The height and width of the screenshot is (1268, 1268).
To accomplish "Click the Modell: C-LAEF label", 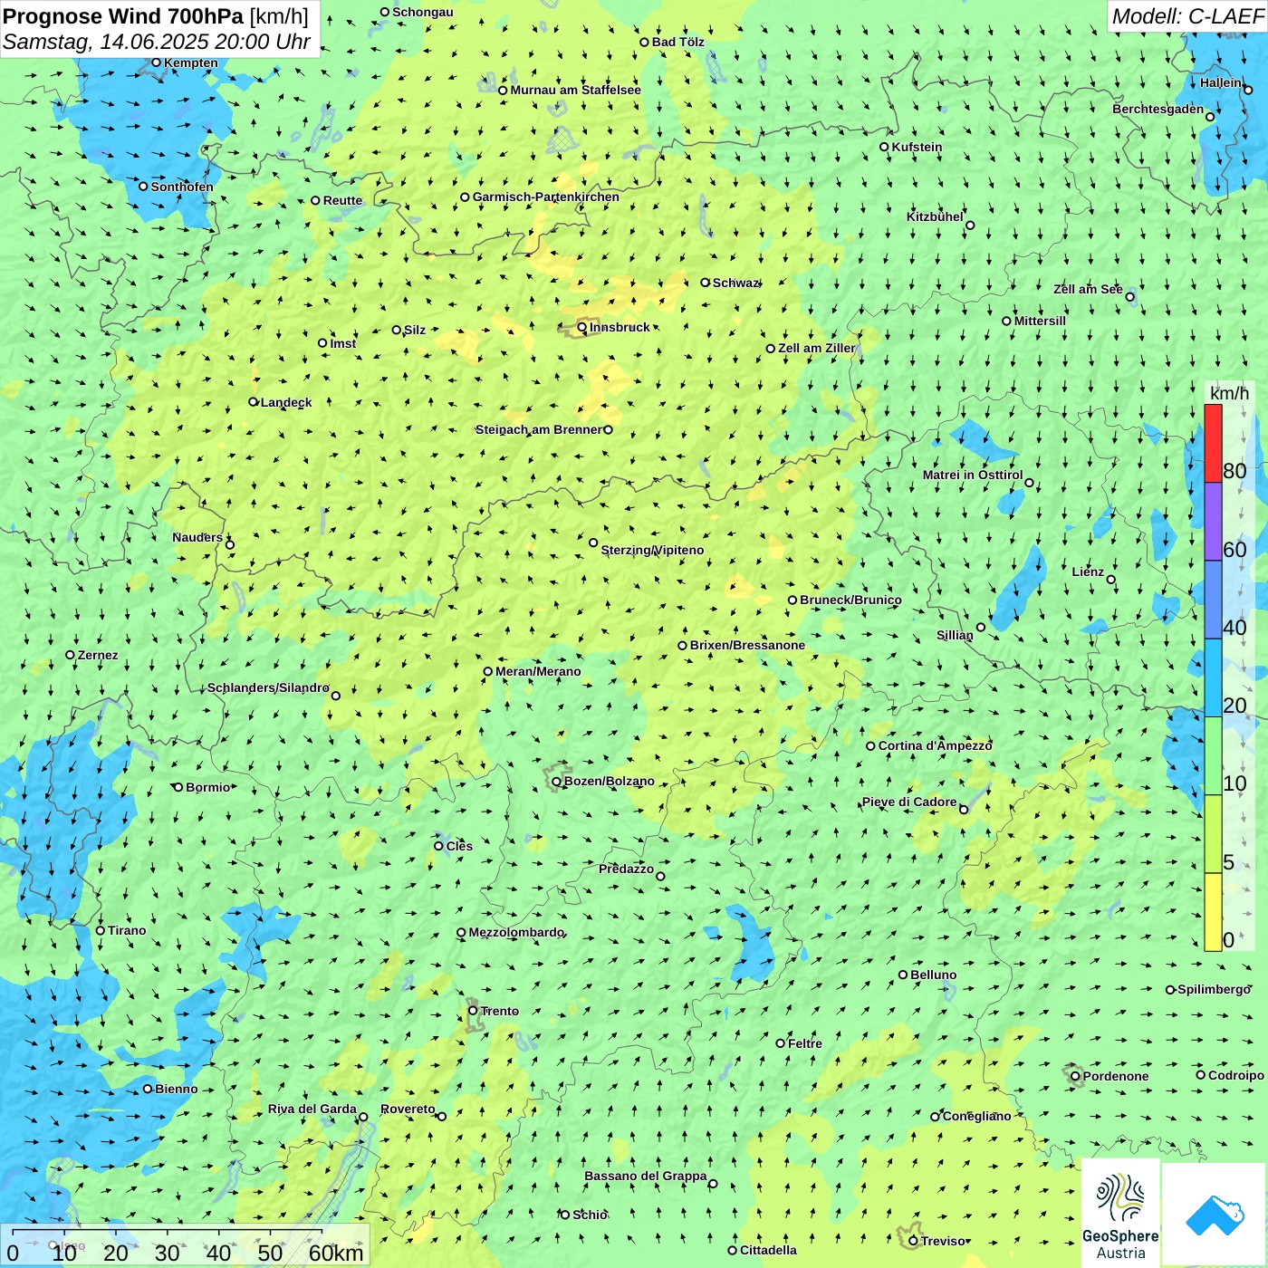I will [1187, 16].
